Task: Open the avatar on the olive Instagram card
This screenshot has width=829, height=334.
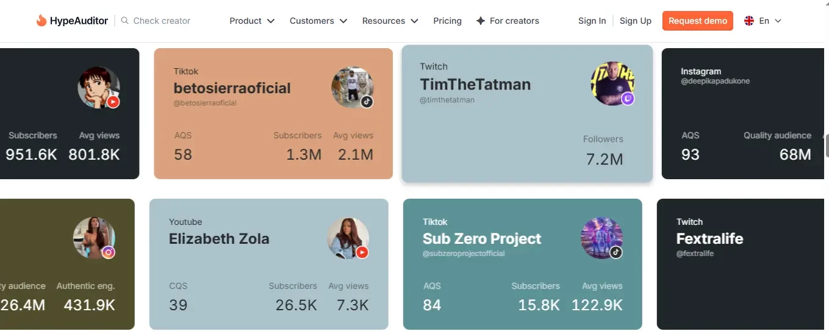Action: pos(95,238)
